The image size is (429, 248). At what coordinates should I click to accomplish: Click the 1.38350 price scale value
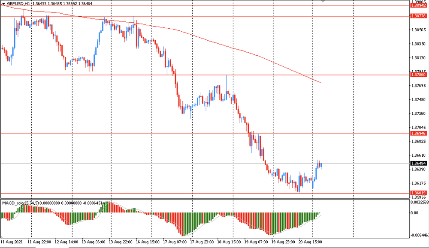[419, 44]
